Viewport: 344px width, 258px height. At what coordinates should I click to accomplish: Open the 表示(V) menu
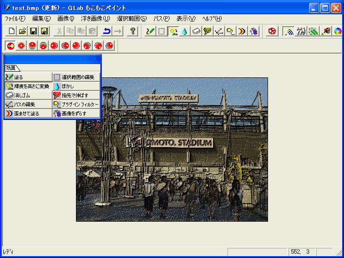[186, 19]
